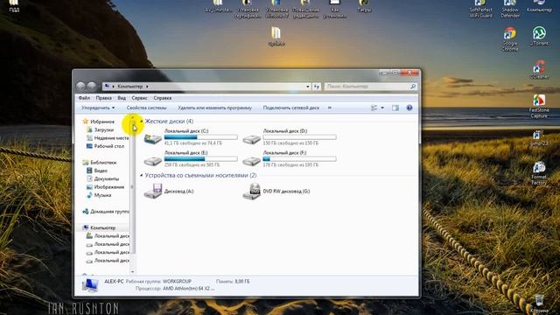This screenshot has width=560, height=315.
Task: Open Локальный диск (C:) drive icon
Action: [153, 138]
